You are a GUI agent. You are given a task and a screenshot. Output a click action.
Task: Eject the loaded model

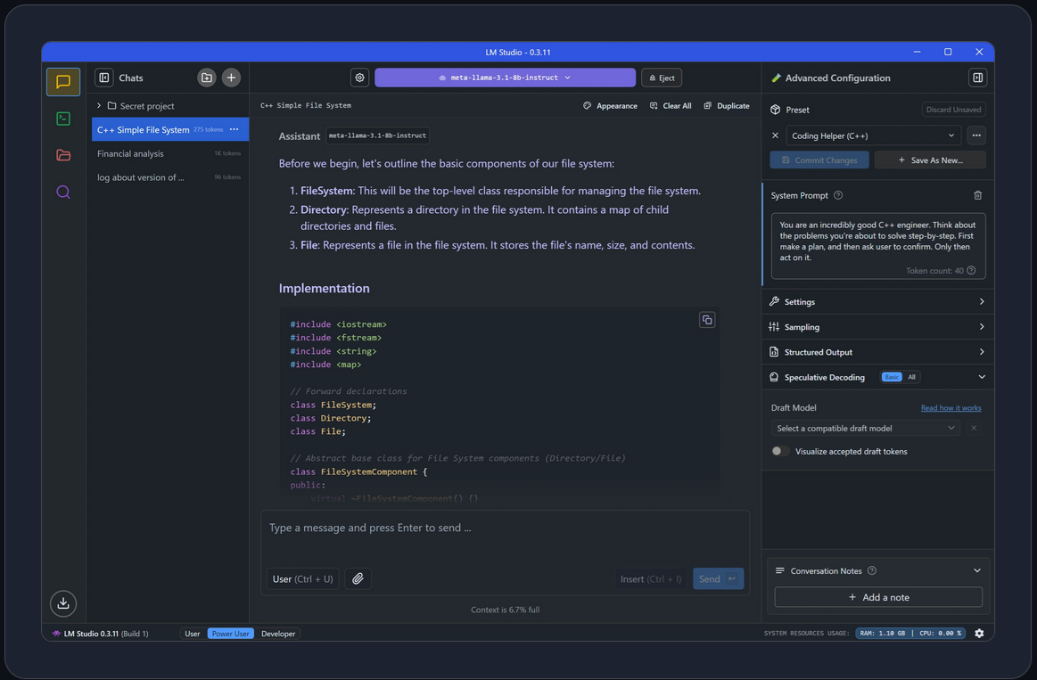(662, 78)
